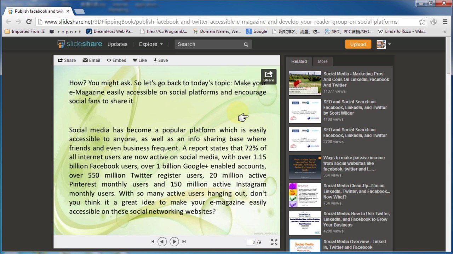Email this presentation

pyautogui.click(x=91, y=60)
